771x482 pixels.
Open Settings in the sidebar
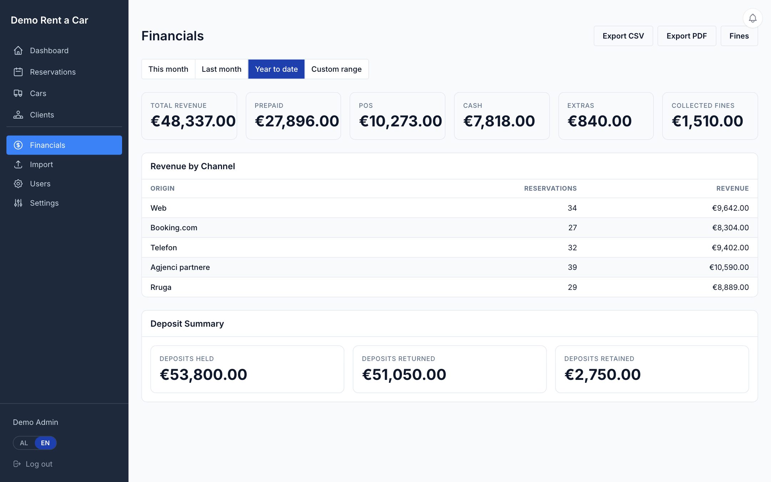pyautogui.click(x=64, y=203)
